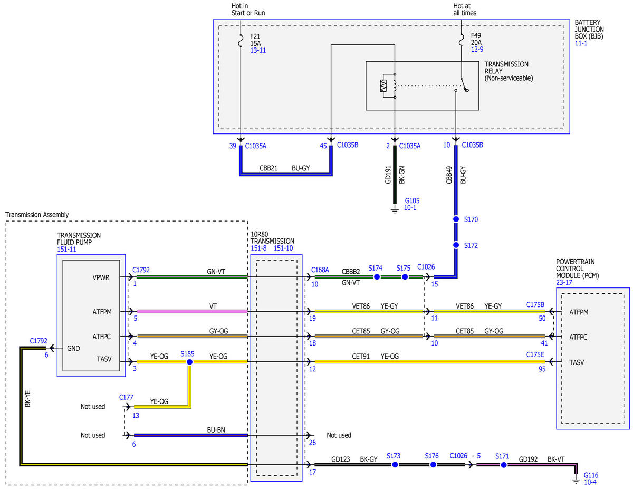The height and width of the screenshot is (489, 633).
Task: Click the S175 splice dot
Action: (405, 277)
